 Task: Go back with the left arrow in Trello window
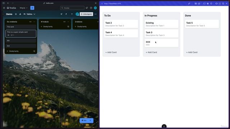coord(8,3)
